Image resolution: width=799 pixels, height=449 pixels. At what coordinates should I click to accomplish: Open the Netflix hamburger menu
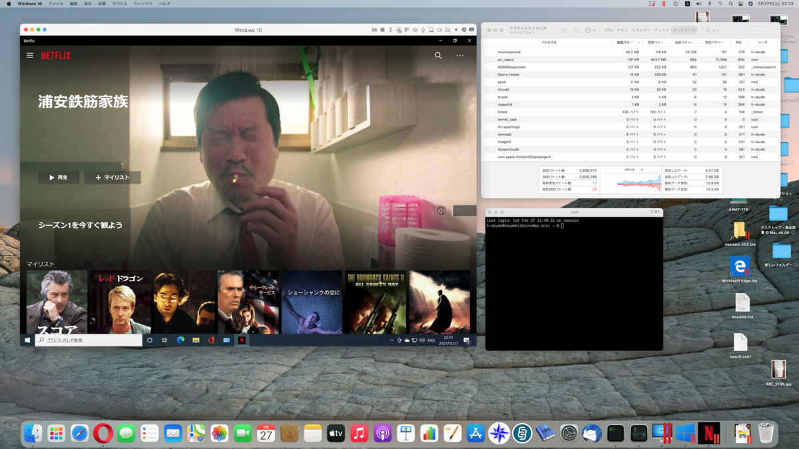pos(30,55)
